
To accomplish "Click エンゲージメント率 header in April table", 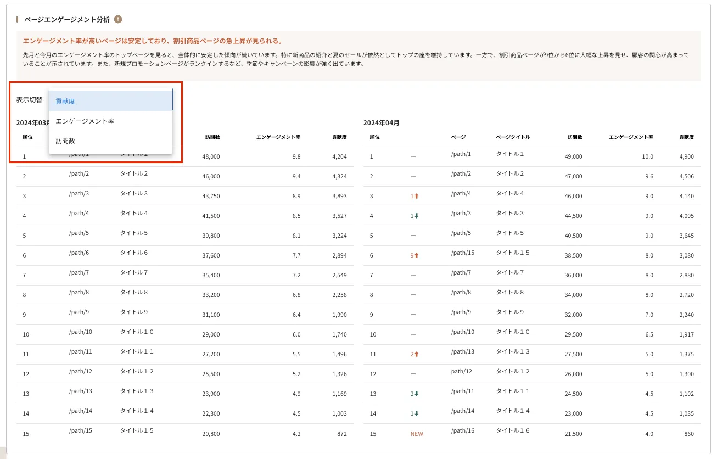I will (x=631, y=137).
